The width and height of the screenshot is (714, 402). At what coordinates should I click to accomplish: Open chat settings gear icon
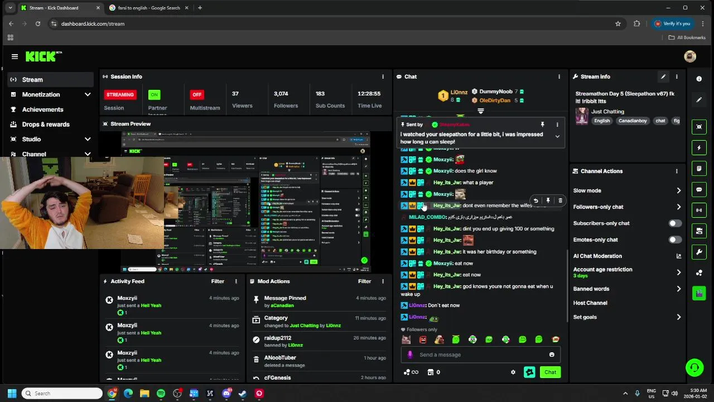[513, 372]
